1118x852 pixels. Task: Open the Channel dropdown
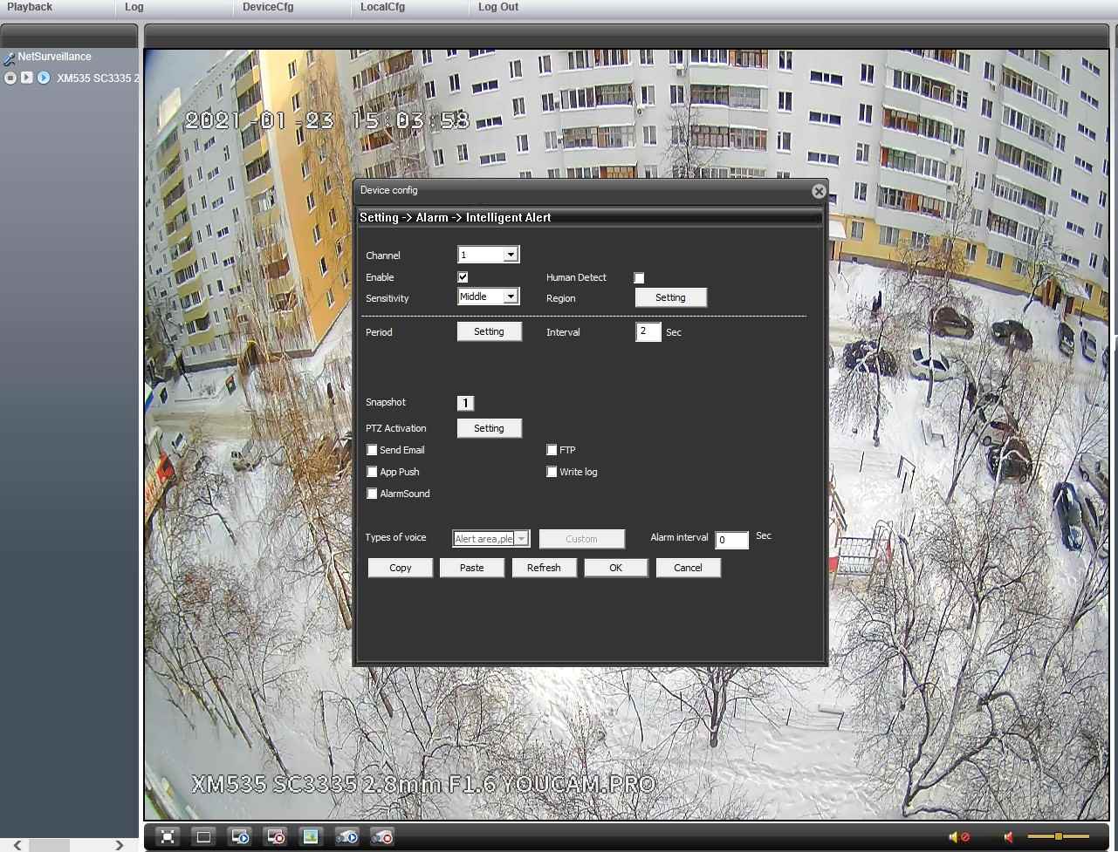(511, 255)
